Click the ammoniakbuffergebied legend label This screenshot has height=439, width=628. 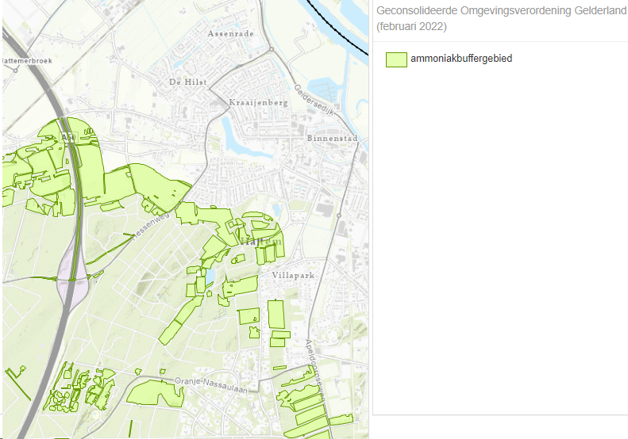[461, 59]
